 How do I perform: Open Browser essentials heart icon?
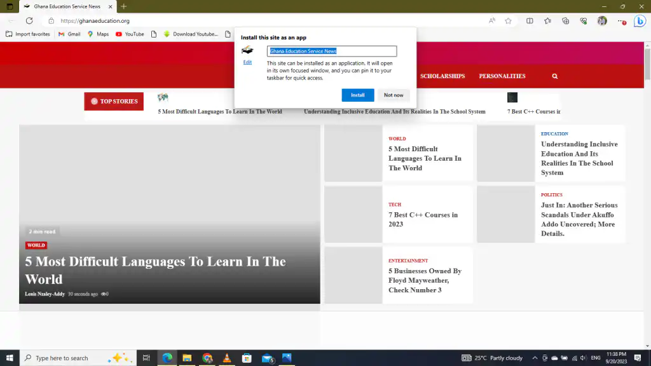click(583, 21)
